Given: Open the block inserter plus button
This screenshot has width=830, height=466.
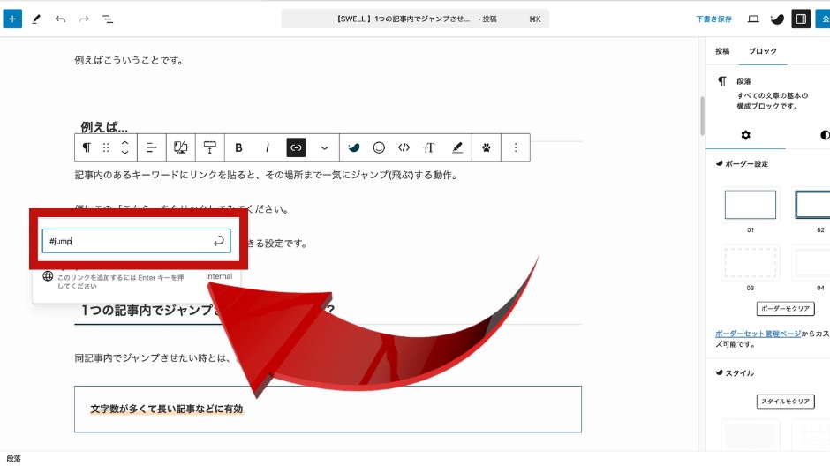Looking at the screenshot, I should (12, 19).
